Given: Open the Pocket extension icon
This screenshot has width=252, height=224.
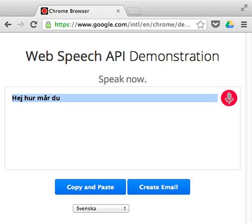Looking at the screenshot, I should pyautogui.click(x=215, y=24).
